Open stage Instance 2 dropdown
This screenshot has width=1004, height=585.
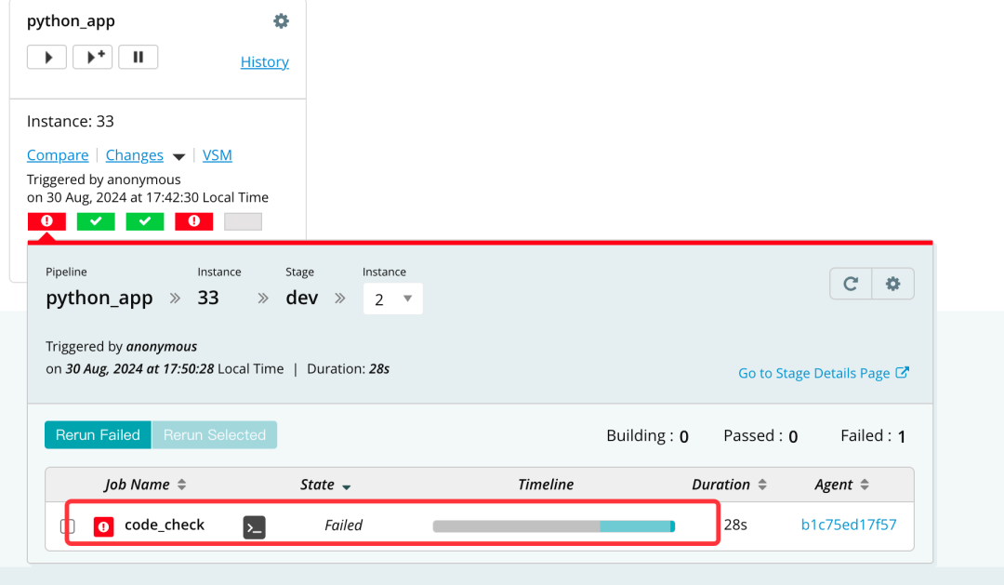392,299
